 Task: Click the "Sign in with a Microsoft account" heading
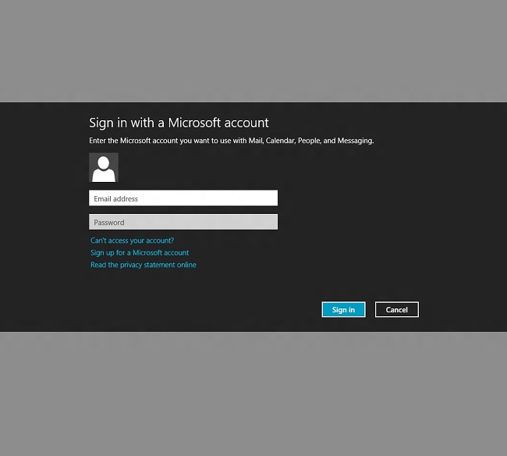(x=179, y=123)
